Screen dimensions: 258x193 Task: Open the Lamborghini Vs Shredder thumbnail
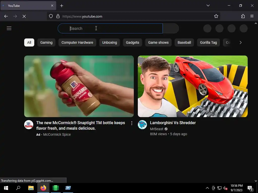(193, 86)
